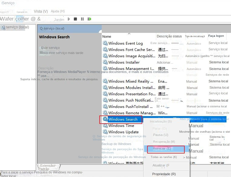Select the Windows Event Log service name

[126, 43]
